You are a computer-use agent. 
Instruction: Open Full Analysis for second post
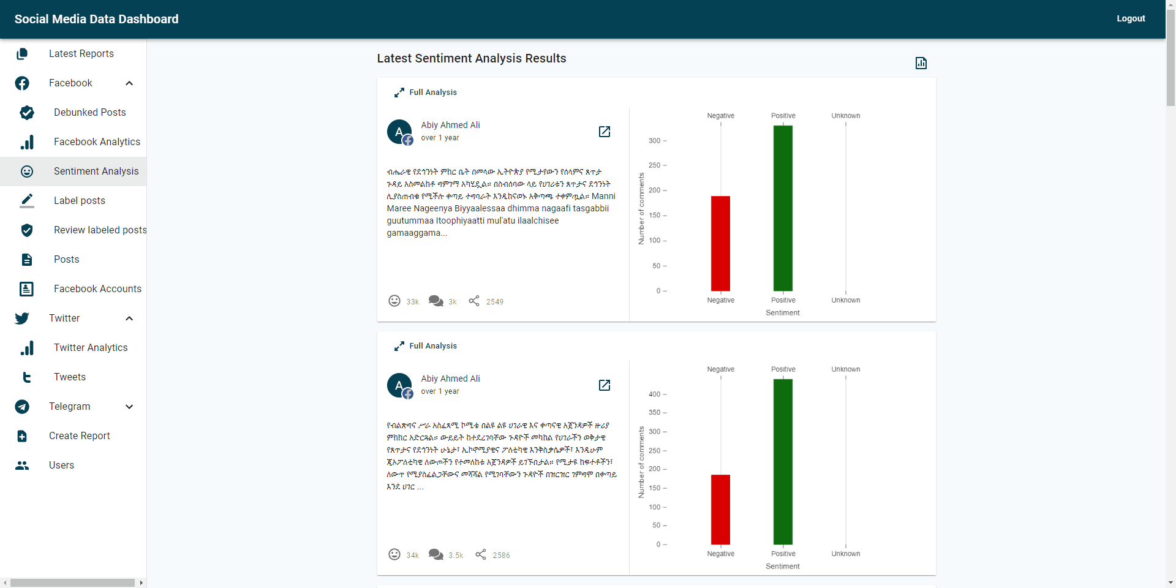(x=432, y=346)
